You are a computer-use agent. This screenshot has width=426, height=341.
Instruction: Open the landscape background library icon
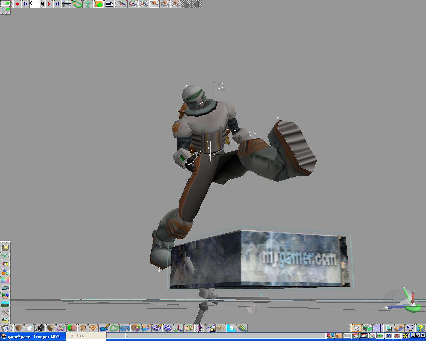pyautogui.click(x=5, y=304)
